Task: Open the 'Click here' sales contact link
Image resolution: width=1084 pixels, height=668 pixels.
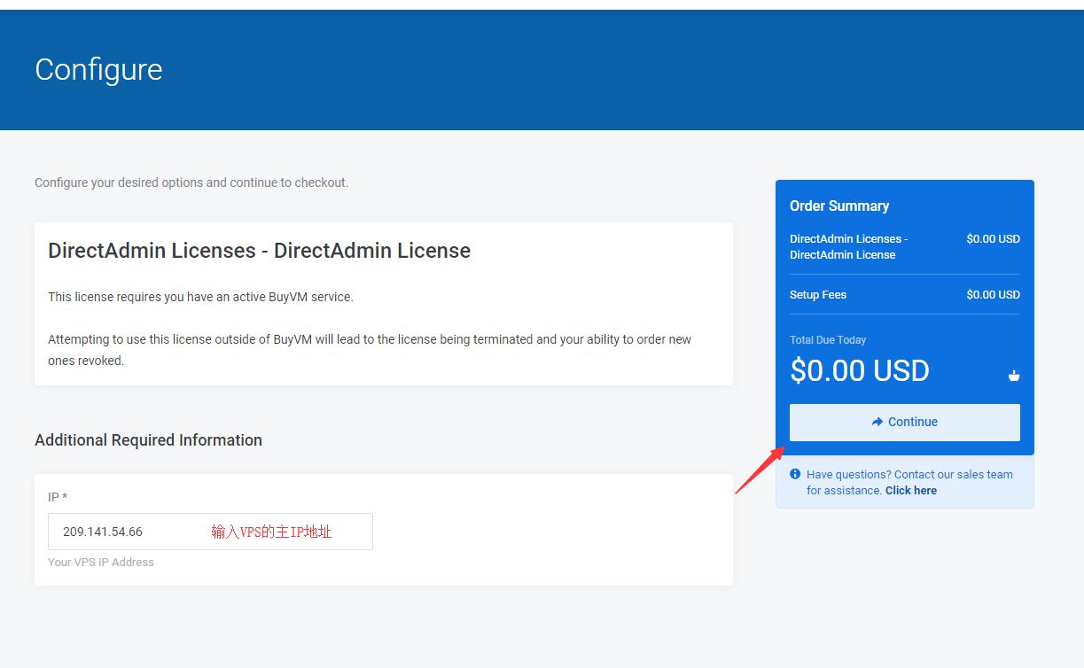Action: pos(910,491)
